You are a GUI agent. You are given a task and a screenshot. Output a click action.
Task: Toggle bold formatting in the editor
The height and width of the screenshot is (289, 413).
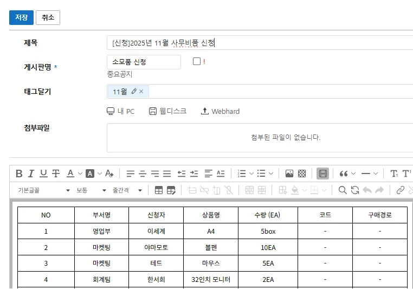coord(19,174)
